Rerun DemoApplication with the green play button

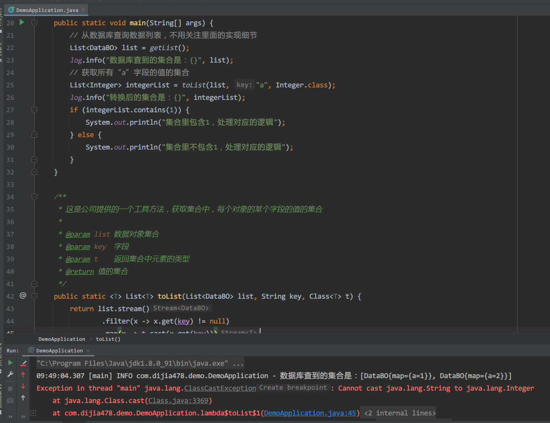pyautogui.click(x=10, y=363)
